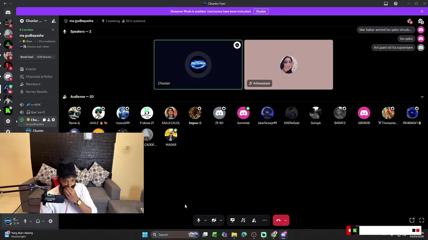Toggle the user panel microphone mute
Viewport: 428px width, 240px height.
click(x=25, y=221)
